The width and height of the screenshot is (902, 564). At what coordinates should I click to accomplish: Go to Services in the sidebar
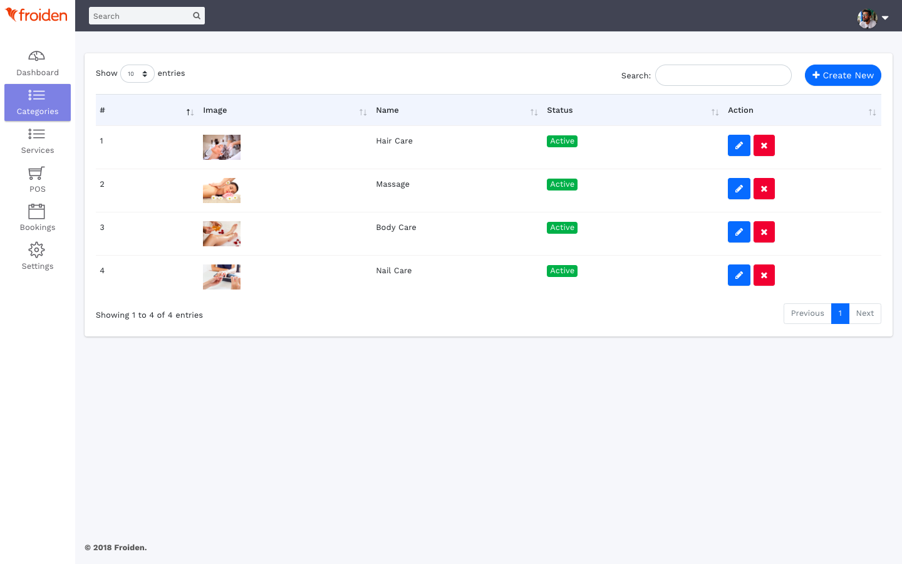pos(38,141)
